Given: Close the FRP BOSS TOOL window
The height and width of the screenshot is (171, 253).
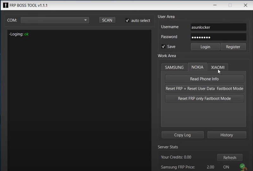Looking at the screenshot, I should pos(245,5).
